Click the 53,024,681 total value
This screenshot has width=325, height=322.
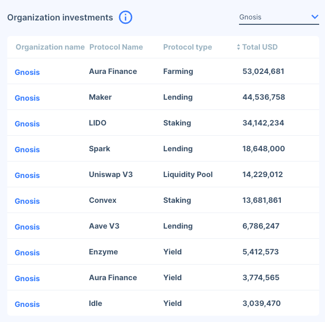(263, 72)
